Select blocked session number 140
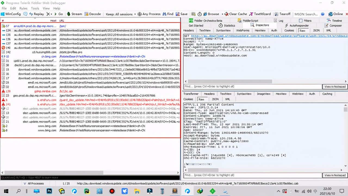348x196 pixels. click(x=90, y=48)
